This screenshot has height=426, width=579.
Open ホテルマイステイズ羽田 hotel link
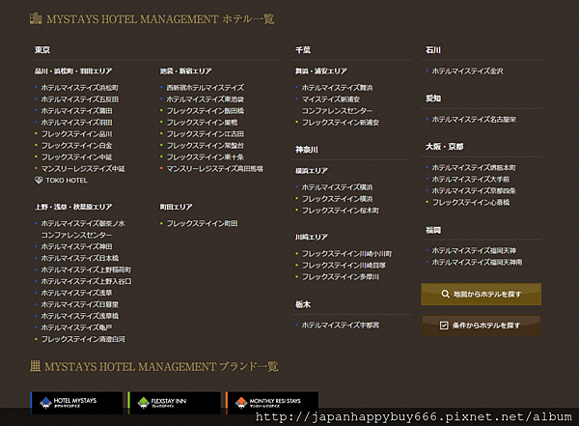[76, 123]
